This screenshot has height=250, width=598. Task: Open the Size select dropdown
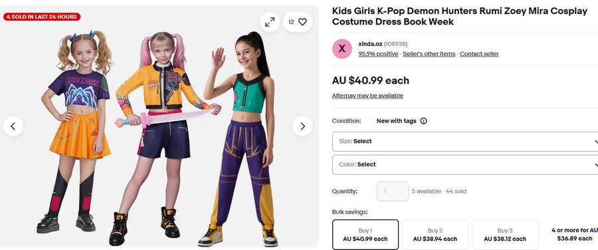point(465,142)
